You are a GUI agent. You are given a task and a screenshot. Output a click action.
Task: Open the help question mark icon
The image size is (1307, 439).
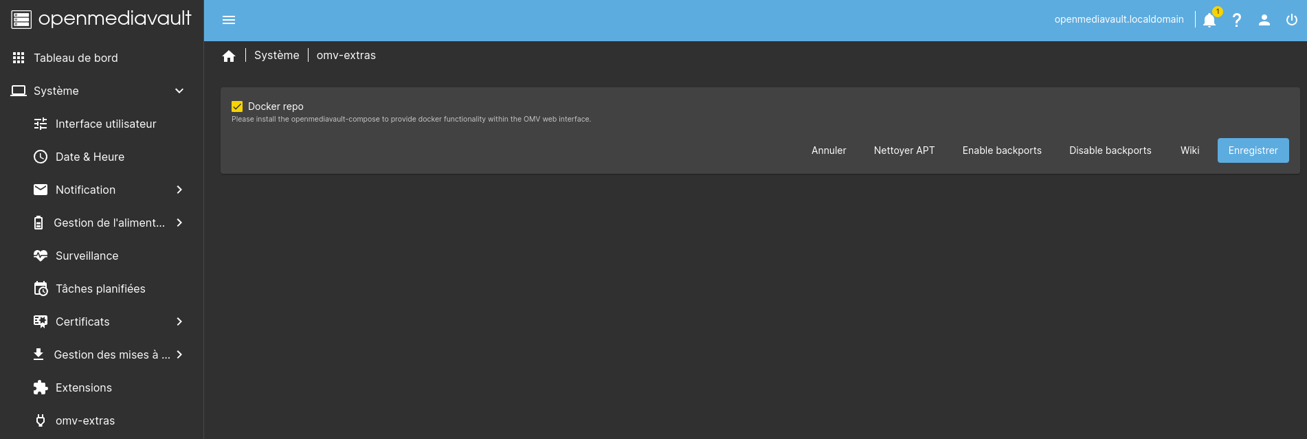[x=1237, y=20]
